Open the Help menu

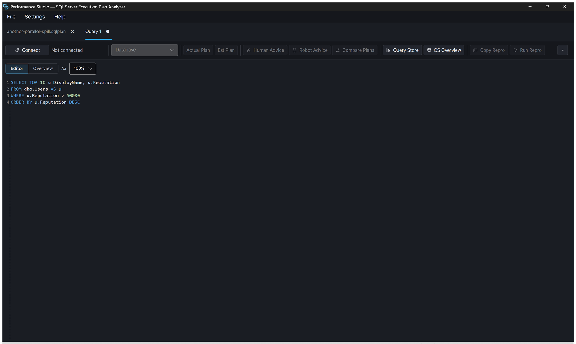click(60, 17)
